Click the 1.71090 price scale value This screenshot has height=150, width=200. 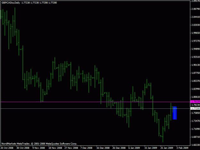click(196, 129)
